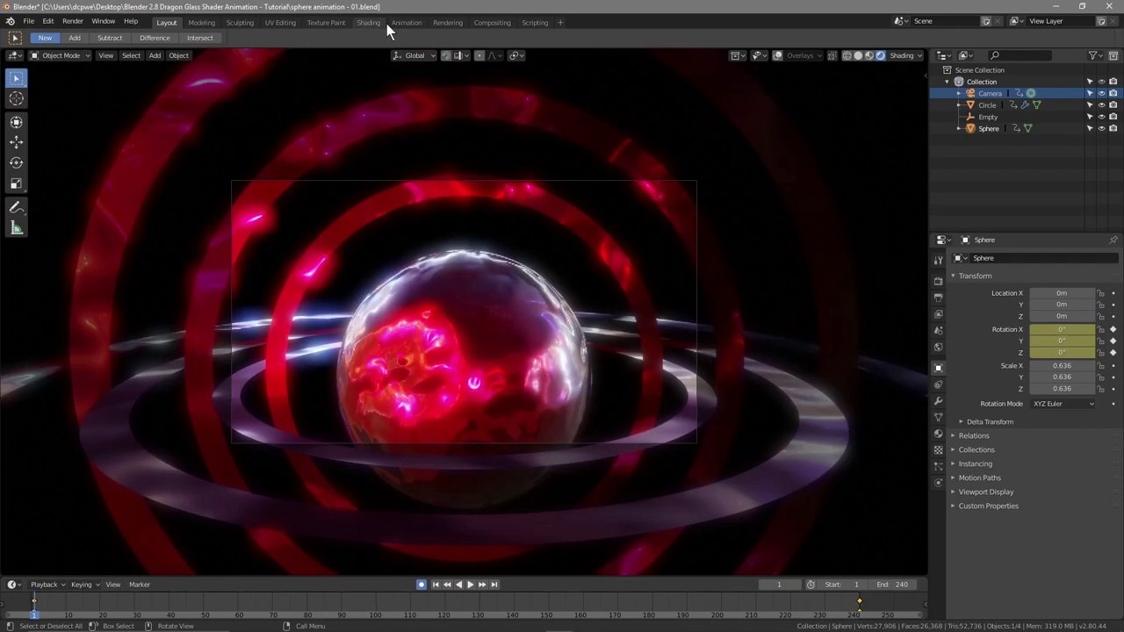
Task: Open the Modifiers wrench properties tab
Action: 939,401
